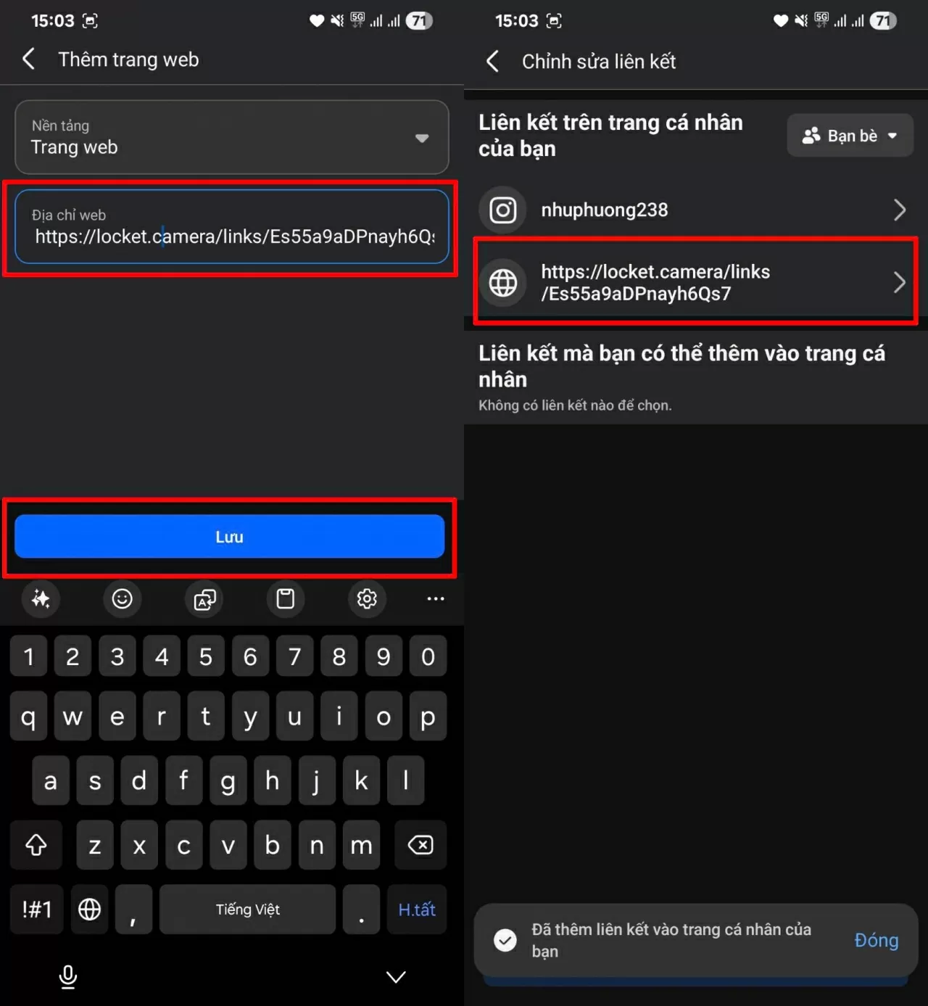This screenshot has height=1006, width=928.
Task: Switch keyboard language with globe key
Action: click(x=89, y=909)
